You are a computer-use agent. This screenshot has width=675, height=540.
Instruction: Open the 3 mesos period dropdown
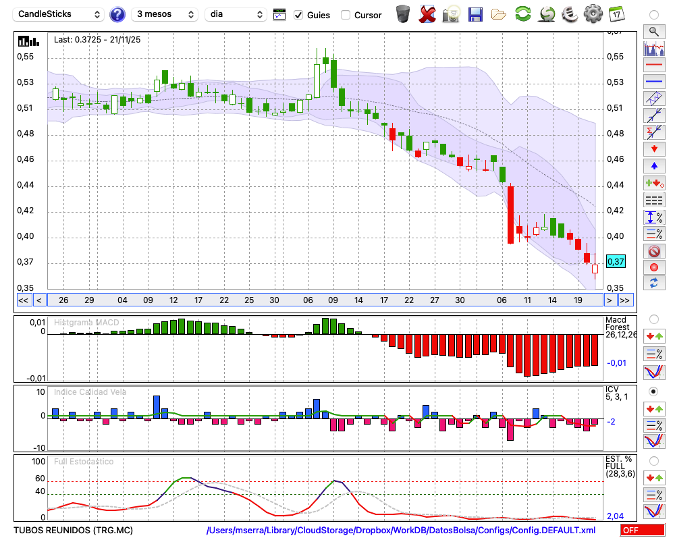click(x=164, y=14)
